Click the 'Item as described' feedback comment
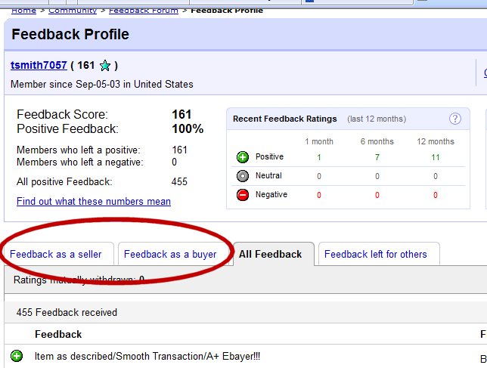Viewport: 487px width, 368px height. coord(147,356)
